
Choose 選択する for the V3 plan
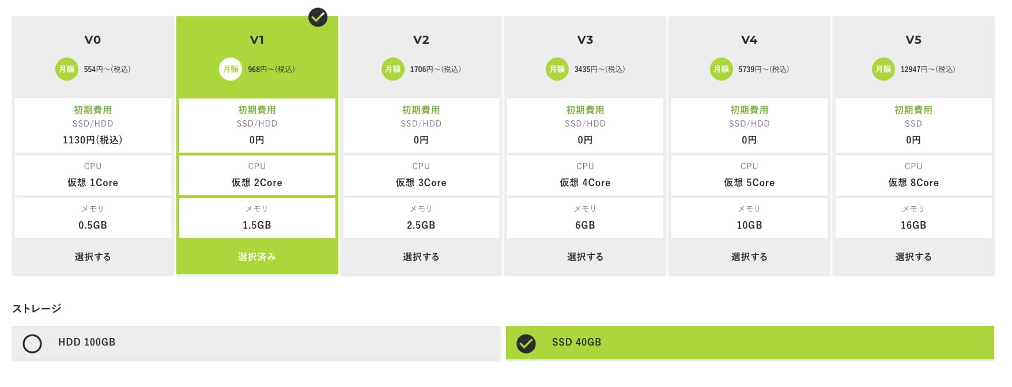point(585,257)
